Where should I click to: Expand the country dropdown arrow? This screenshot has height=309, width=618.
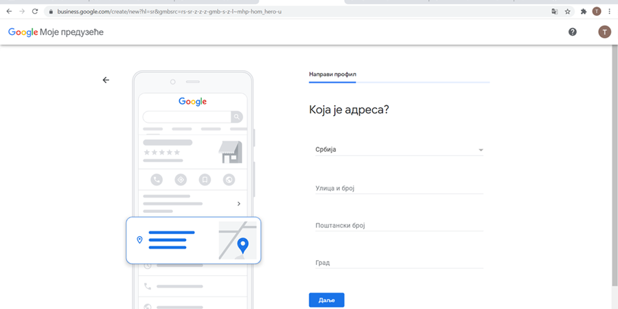[x=481, y=150]
